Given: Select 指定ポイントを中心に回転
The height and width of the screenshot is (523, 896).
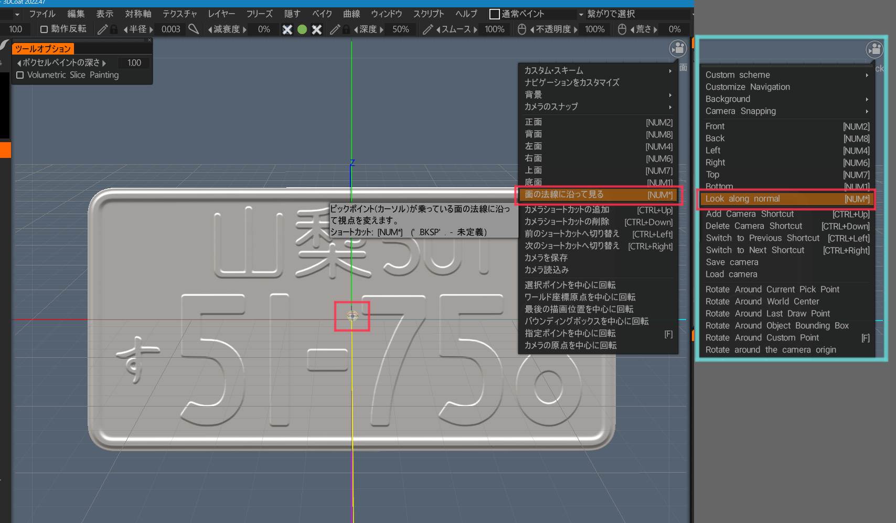Looking at the screenshot, I should 598,334.
